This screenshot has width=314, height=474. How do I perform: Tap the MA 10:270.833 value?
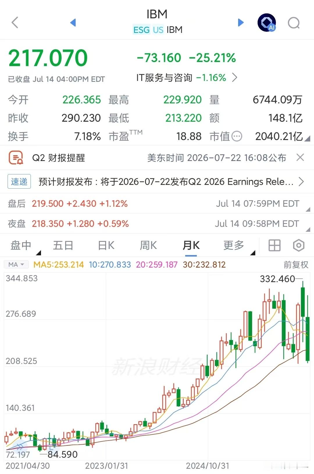click(110, 264)
